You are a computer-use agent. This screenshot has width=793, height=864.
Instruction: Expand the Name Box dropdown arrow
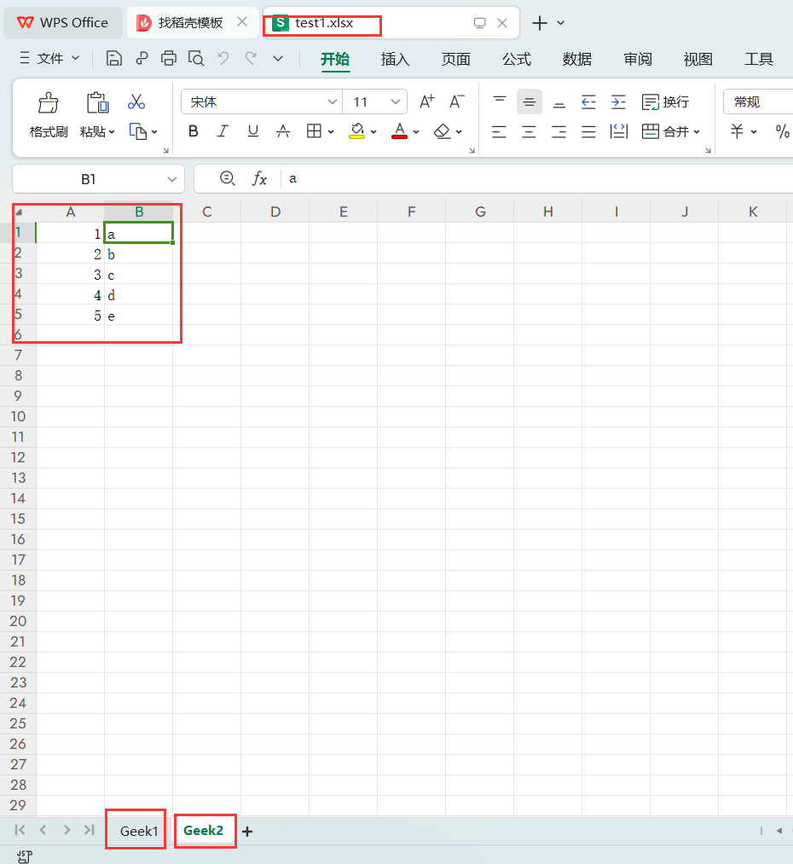(x=170, y=179)
